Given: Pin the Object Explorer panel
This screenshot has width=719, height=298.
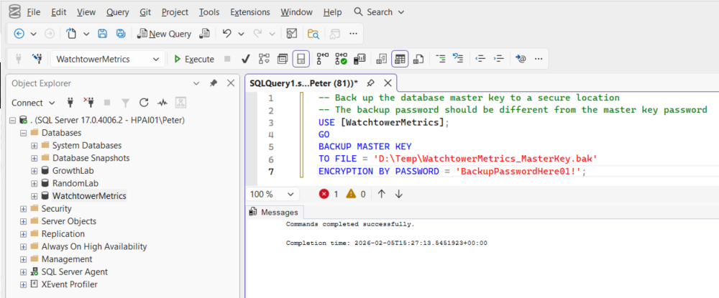Looking at the screenshot, I should [214, 83].
